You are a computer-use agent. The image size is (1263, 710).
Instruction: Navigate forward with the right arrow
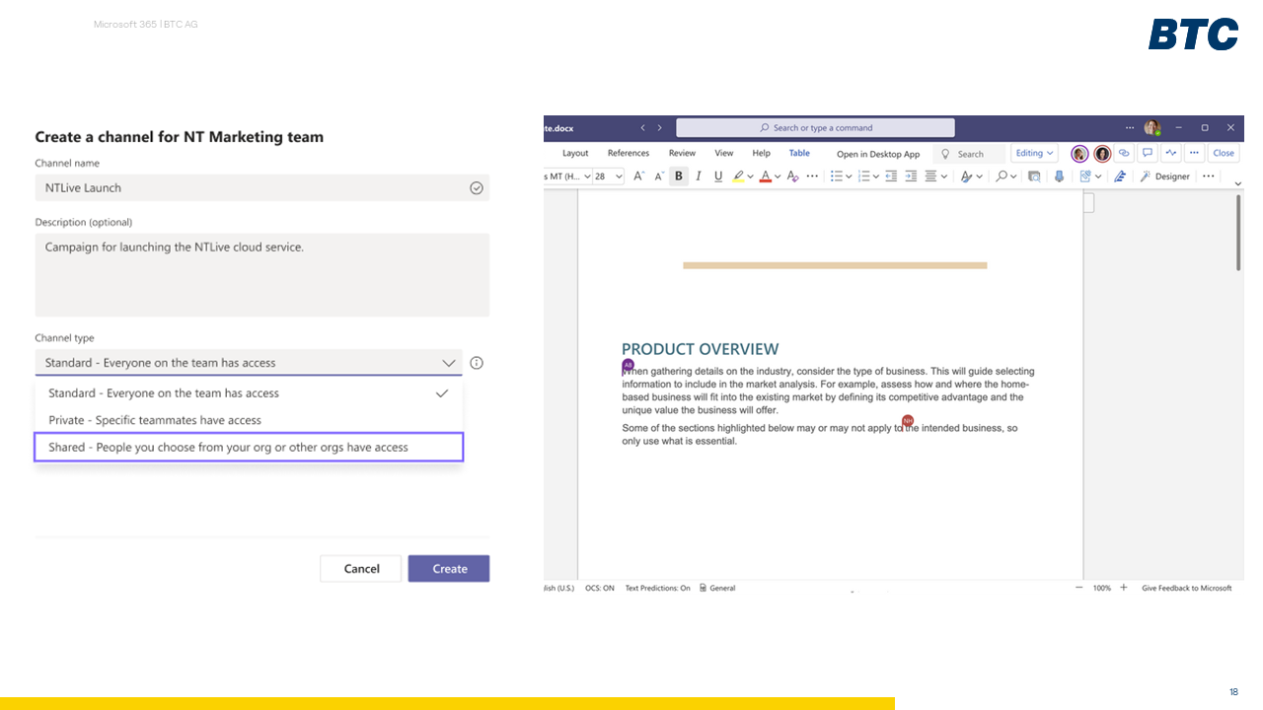660,128
